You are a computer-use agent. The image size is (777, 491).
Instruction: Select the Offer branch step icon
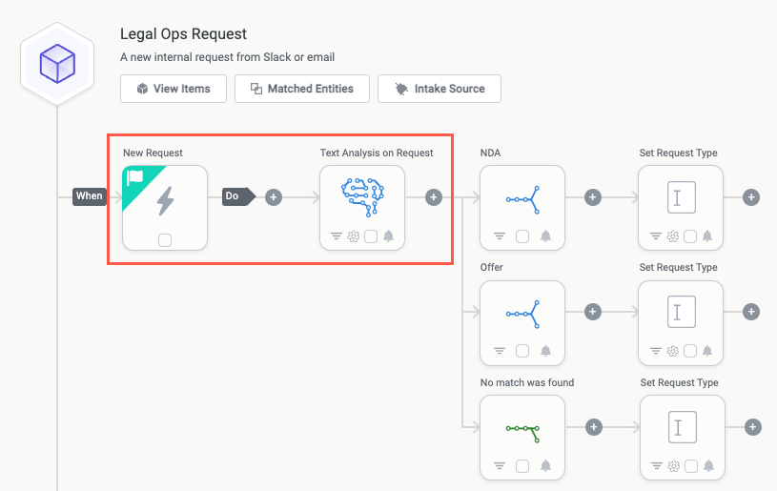[522, 313]
